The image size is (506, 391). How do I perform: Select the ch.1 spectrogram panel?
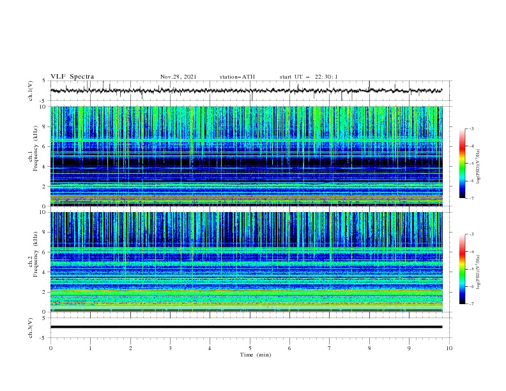(x=247, y=156)
